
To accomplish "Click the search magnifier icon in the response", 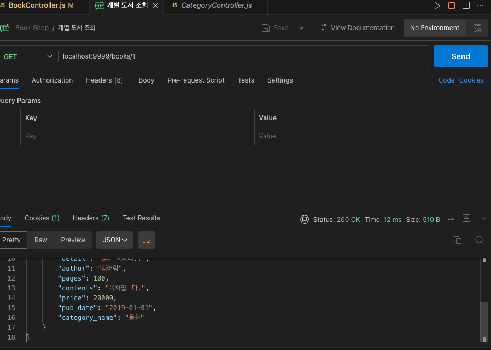I will tap(479, 240).
